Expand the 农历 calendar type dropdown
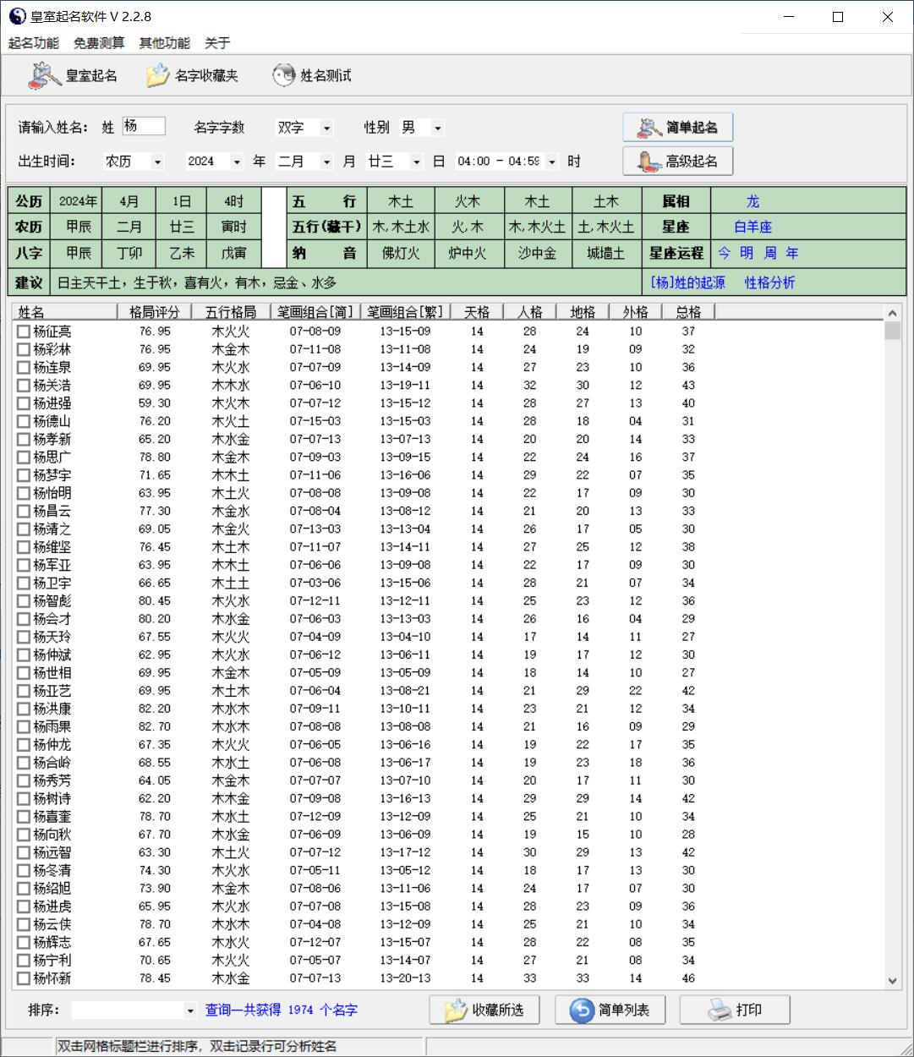 157,162
